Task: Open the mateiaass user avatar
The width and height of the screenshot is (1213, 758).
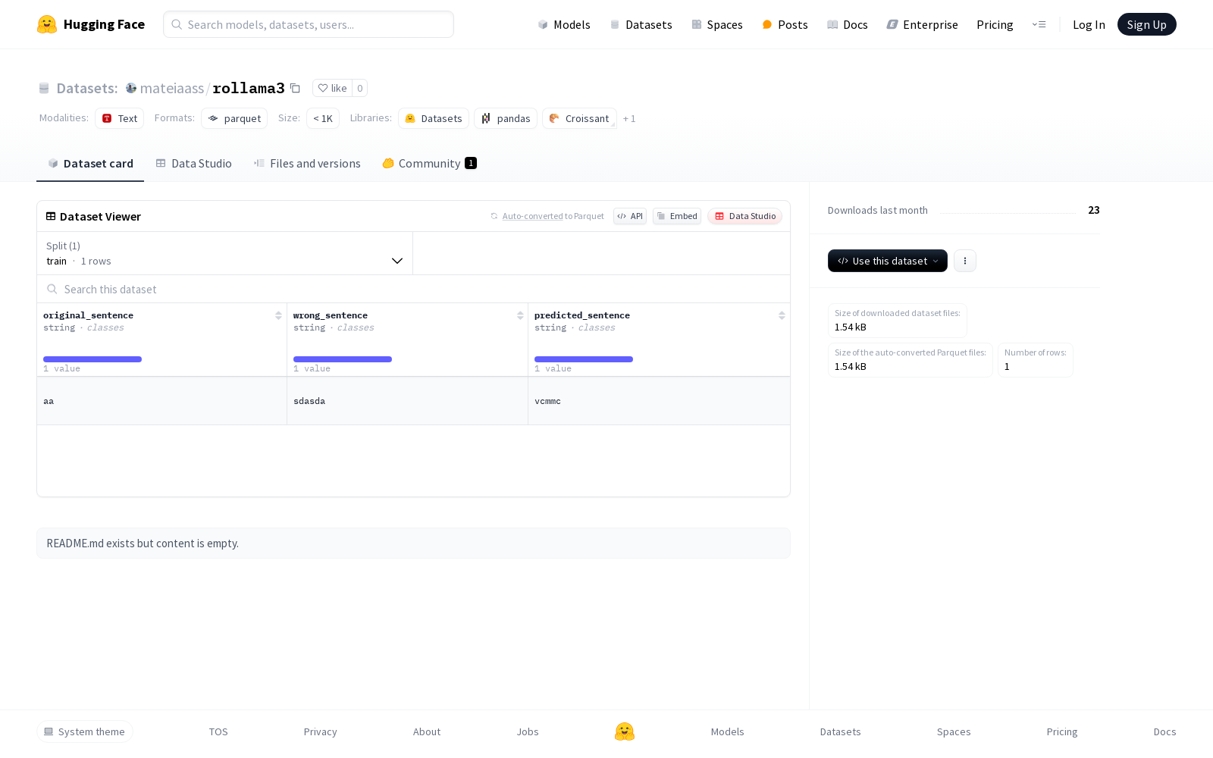Action: pos(131,88)
